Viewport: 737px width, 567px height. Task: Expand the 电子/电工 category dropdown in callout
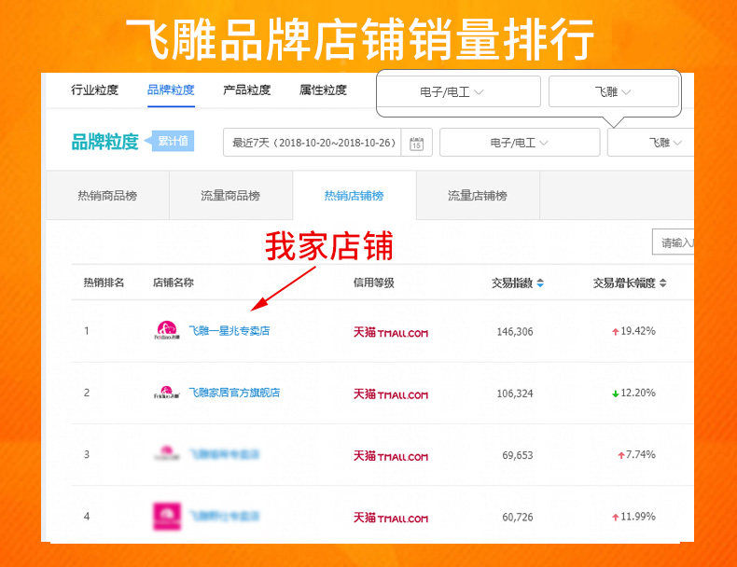[458, 91]
